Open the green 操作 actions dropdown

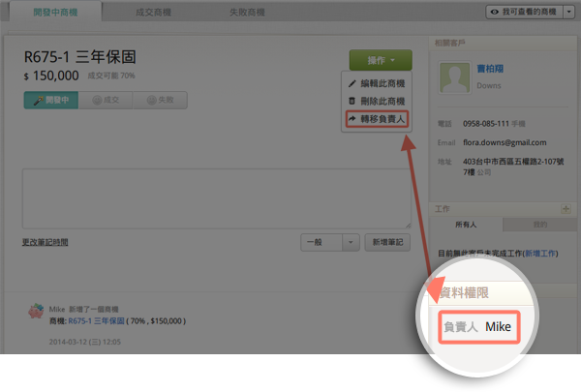click(381, 60)
